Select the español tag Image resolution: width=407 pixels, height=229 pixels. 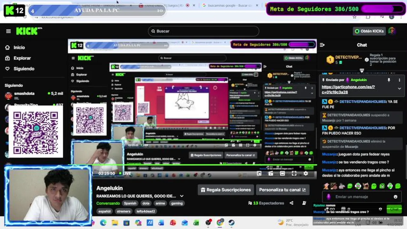105,211
